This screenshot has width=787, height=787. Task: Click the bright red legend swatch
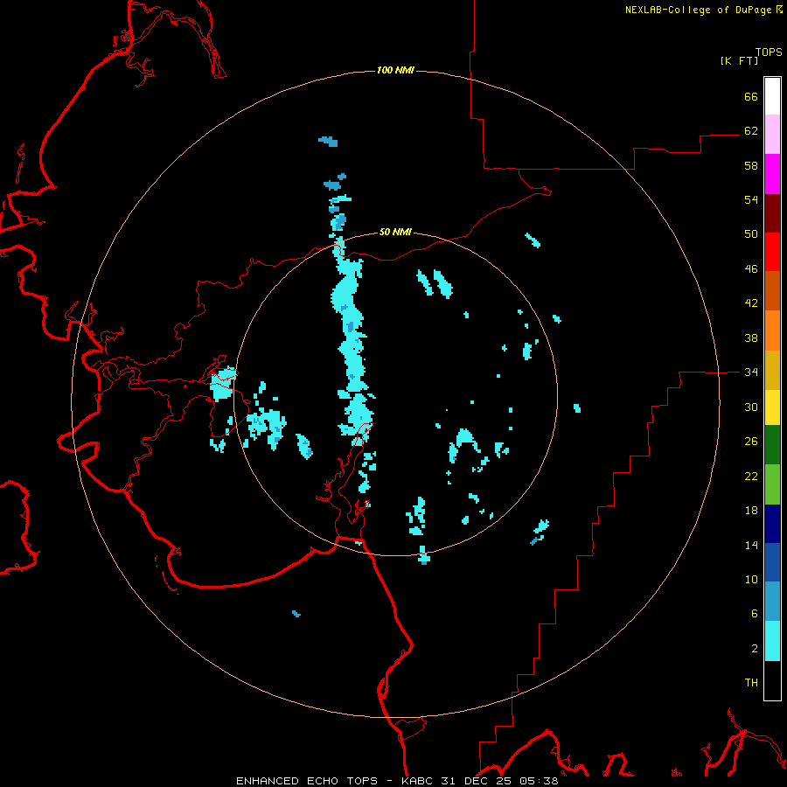772,252
